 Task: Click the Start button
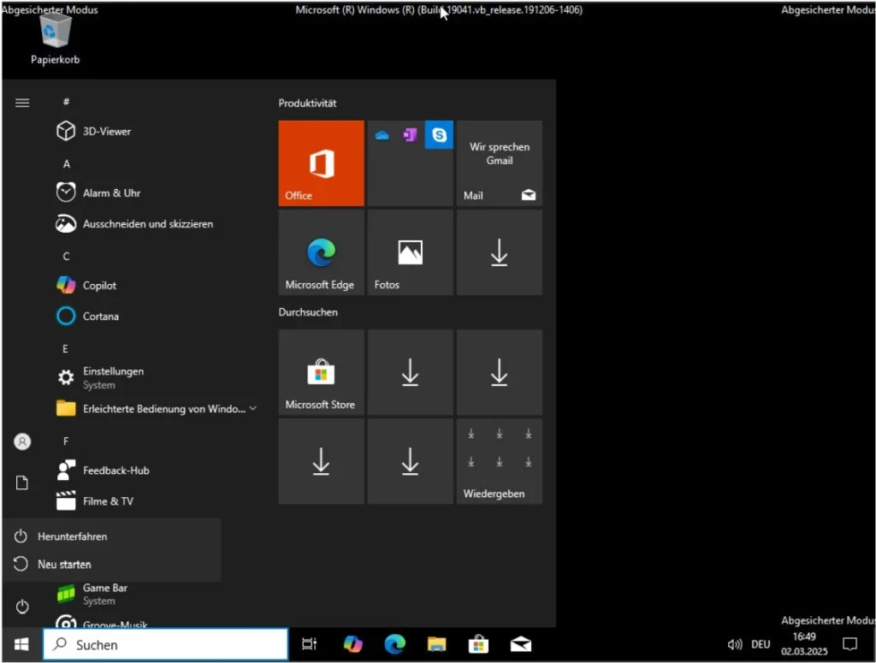click(21, 644)
